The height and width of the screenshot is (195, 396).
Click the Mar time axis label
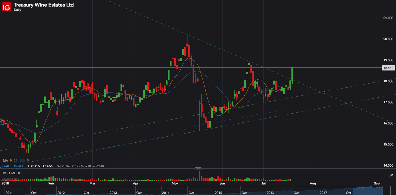pos(92,184)
